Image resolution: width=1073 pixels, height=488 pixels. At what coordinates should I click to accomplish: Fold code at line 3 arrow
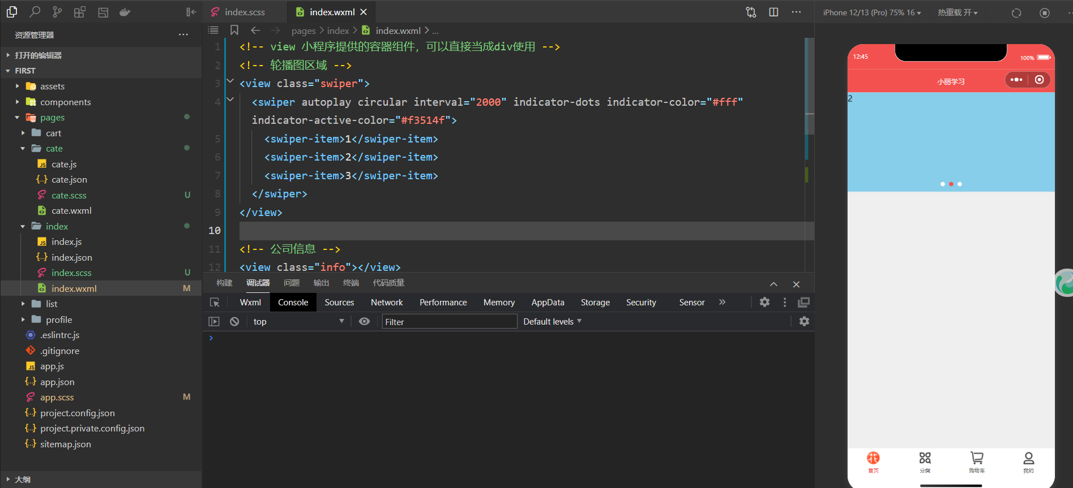(230, 81)
